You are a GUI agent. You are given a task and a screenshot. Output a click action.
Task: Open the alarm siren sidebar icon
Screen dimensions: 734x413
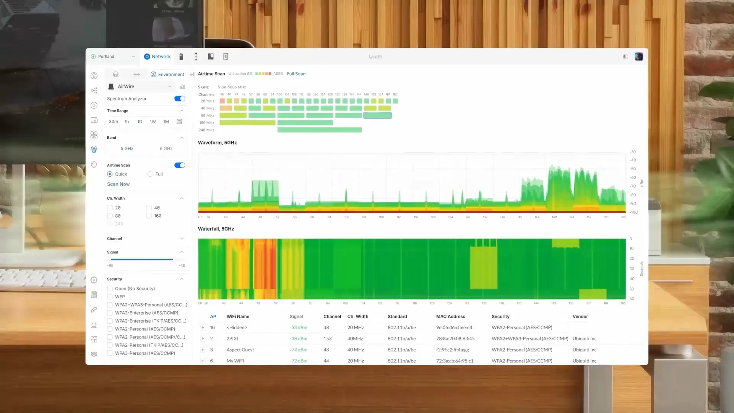click(94, 325)
